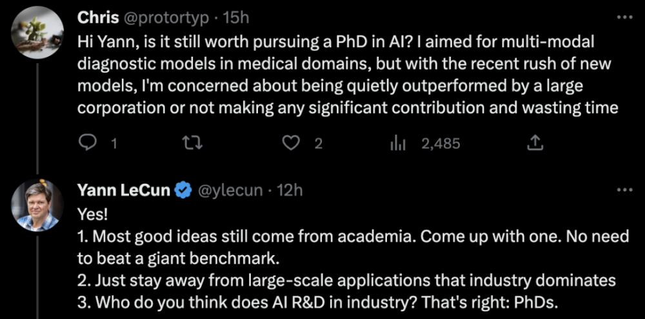Click the 12h timestamp on Yann's reply
Image resolution: width=645 pixels, height=319 pixels.
[x=289, y=190]
